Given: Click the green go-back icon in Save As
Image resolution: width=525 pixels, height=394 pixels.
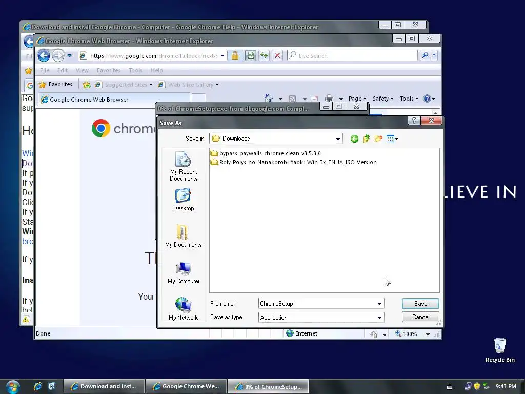Looking at the screenshot, I should click(354, 139).
